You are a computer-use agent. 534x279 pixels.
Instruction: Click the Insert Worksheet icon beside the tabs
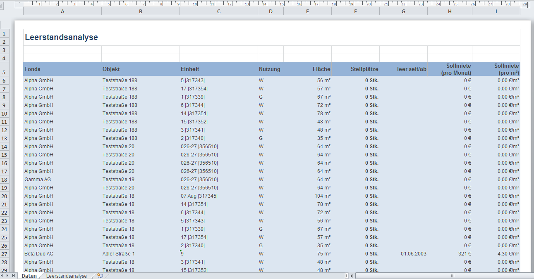(x=100, y=276)
